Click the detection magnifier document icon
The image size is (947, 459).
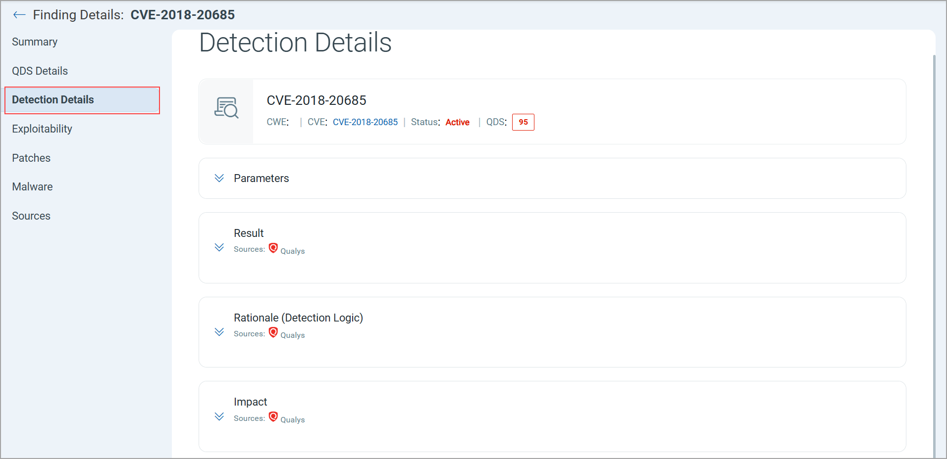coord(226,108)
